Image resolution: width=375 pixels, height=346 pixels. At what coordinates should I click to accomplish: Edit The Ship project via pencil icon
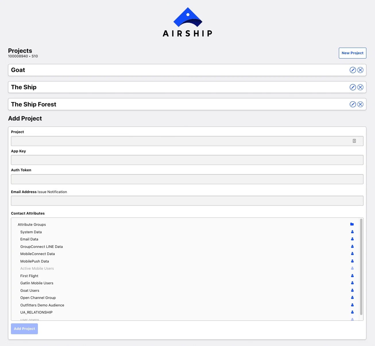click(x=353, y=87)
